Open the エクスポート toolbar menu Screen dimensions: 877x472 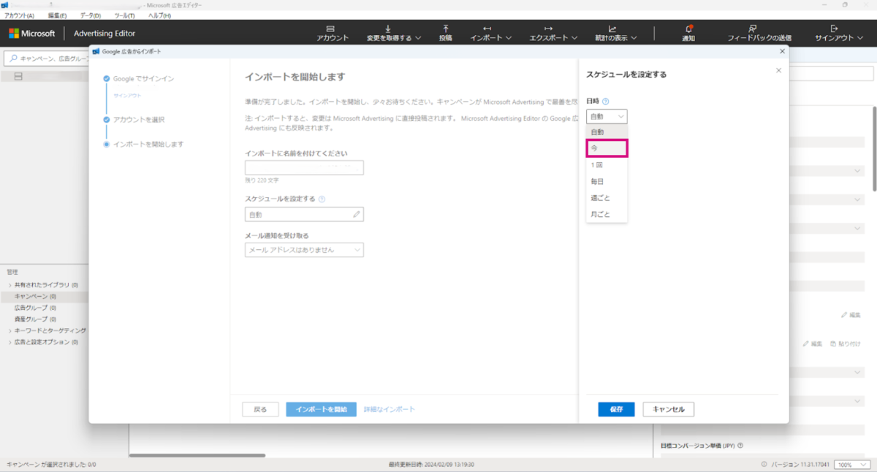[x=553, y=33]
